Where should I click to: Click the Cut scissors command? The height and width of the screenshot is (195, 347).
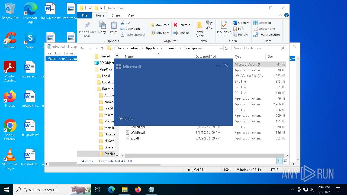point(126,23)
